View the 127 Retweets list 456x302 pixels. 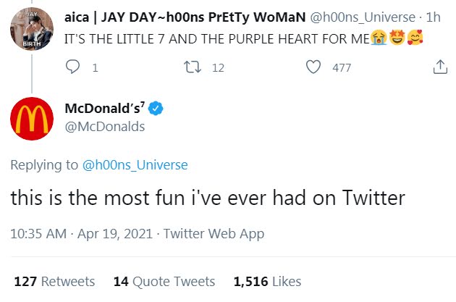tap(54, 281)
